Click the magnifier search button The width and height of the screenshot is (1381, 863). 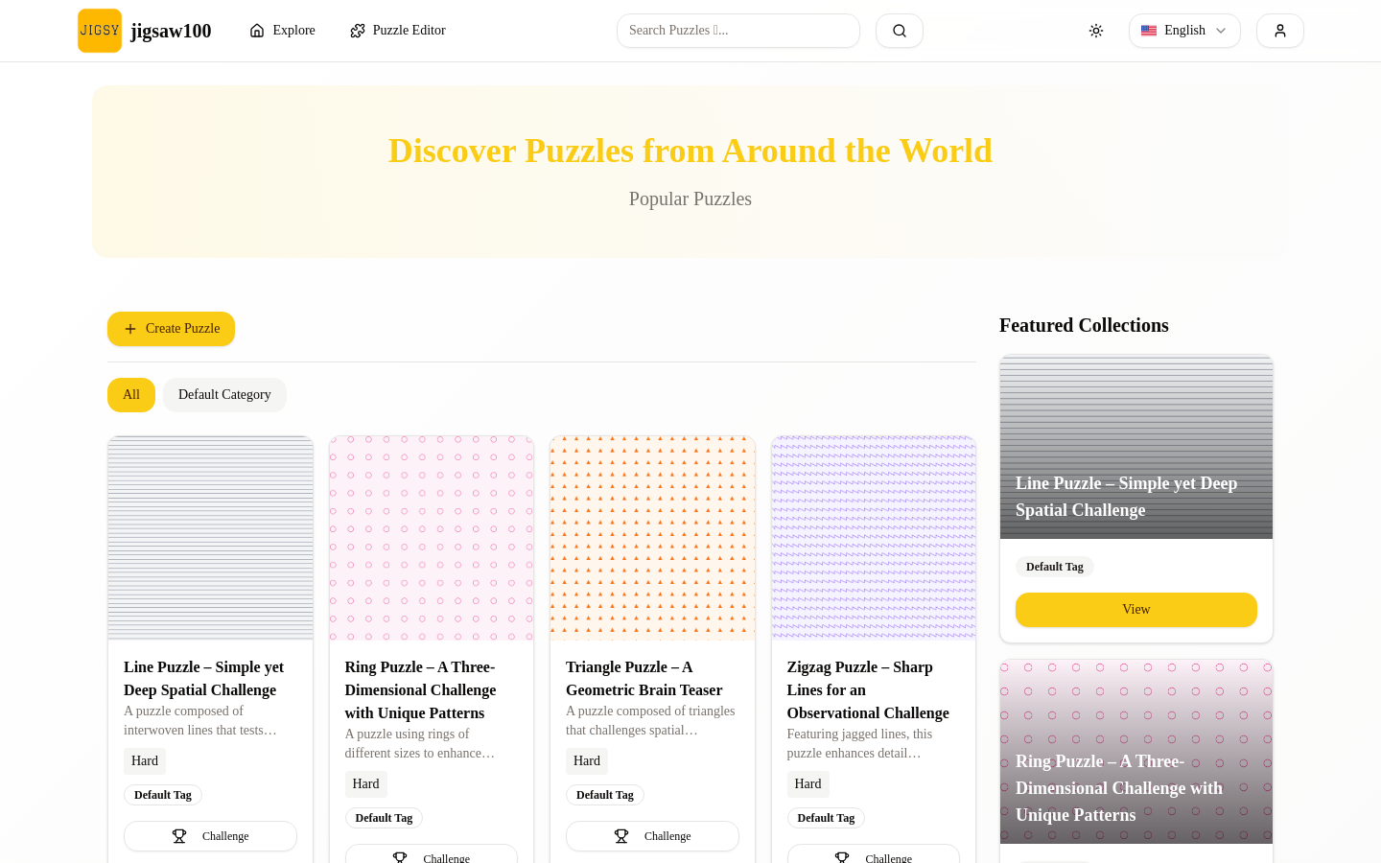point(900,31)
